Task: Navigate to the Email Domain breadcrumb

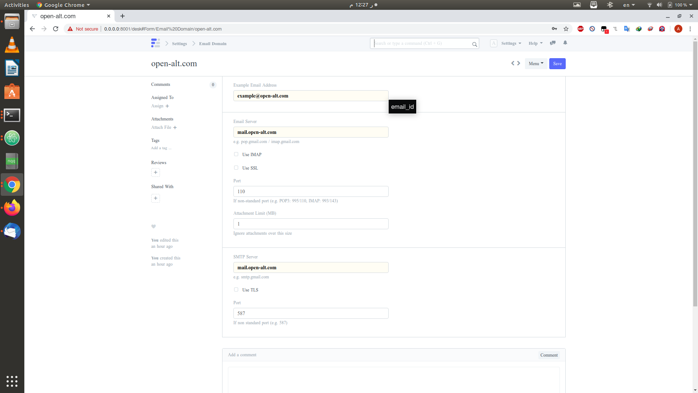Action: [x=212, y=43]
